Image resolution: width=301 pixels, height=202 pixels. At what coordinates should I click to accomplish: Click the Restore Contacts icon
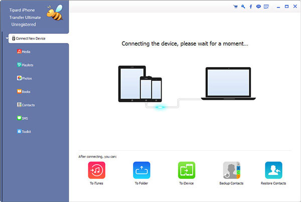273,171
